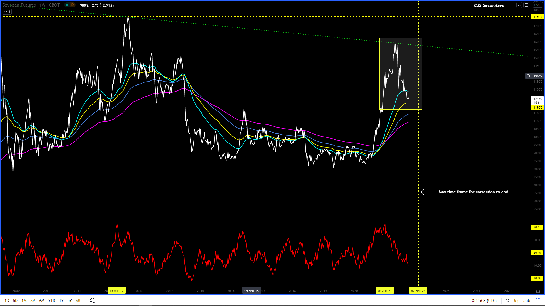
Task: Click the yellow 1760'2 price label
Action: (x=538, y=17)
